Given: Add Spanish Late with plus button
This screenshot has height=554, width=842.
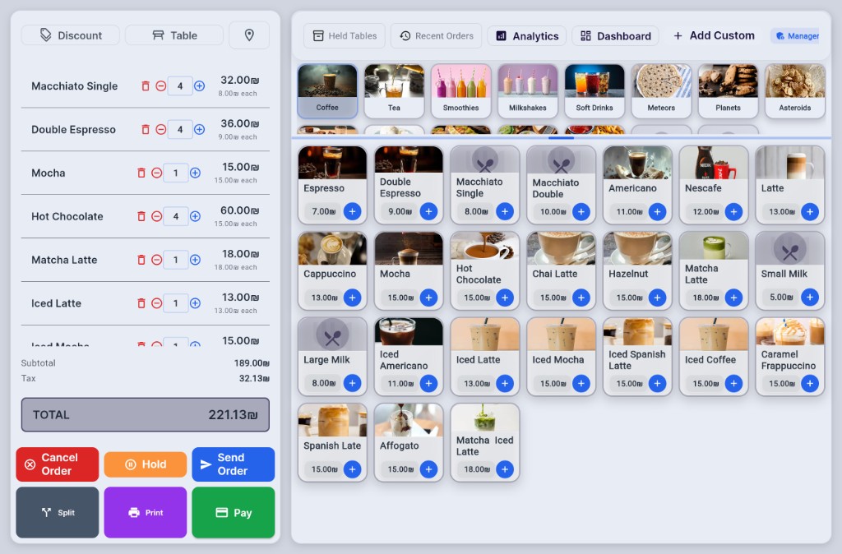Looking at the screenshot, I should coord(352,469).
